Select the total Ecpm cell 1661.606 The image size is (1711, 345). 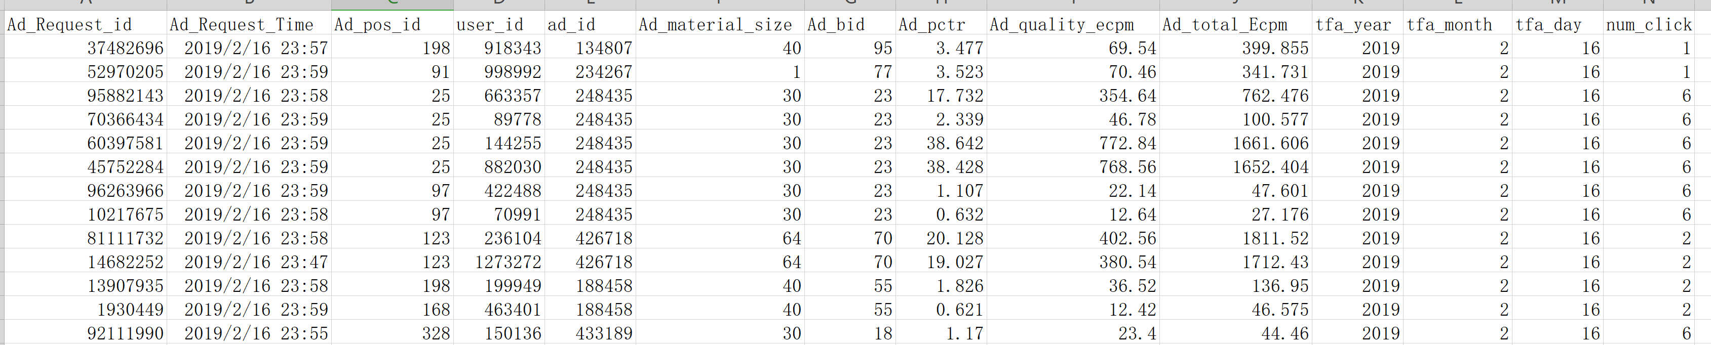coord(1235,143)
